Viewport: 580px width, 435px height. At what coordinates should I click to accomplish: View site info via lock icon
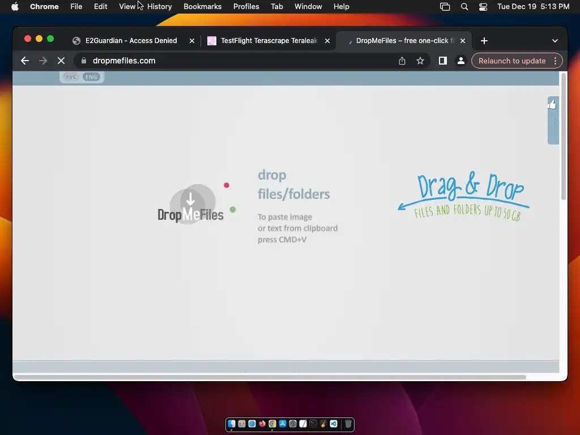pyautogui.click(x=84, y=61)
